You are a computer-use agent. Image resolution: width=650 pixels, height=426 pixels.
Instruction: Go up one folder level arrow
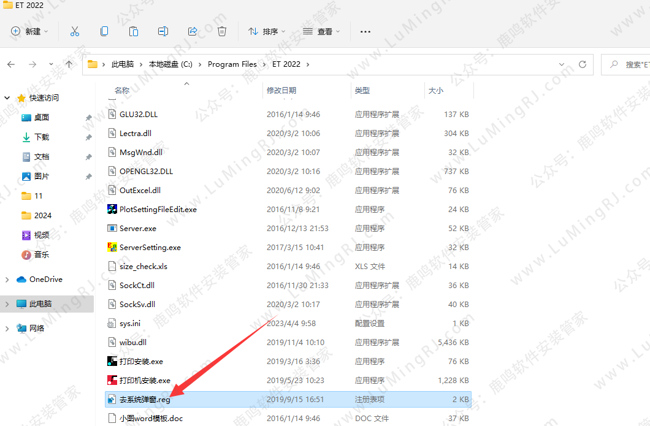pyautogui.click(x=69, y=64)
